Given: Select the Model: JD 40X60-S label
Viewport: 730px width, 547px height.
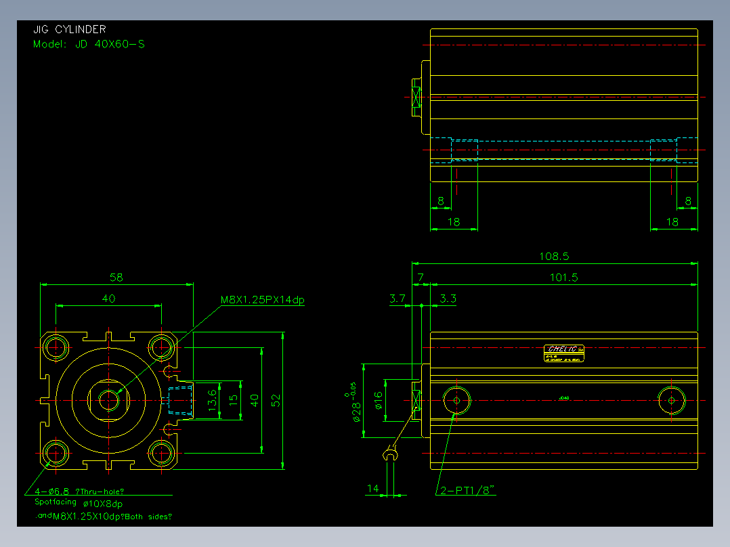Looking at the screenshot, I should click(89, 44).
